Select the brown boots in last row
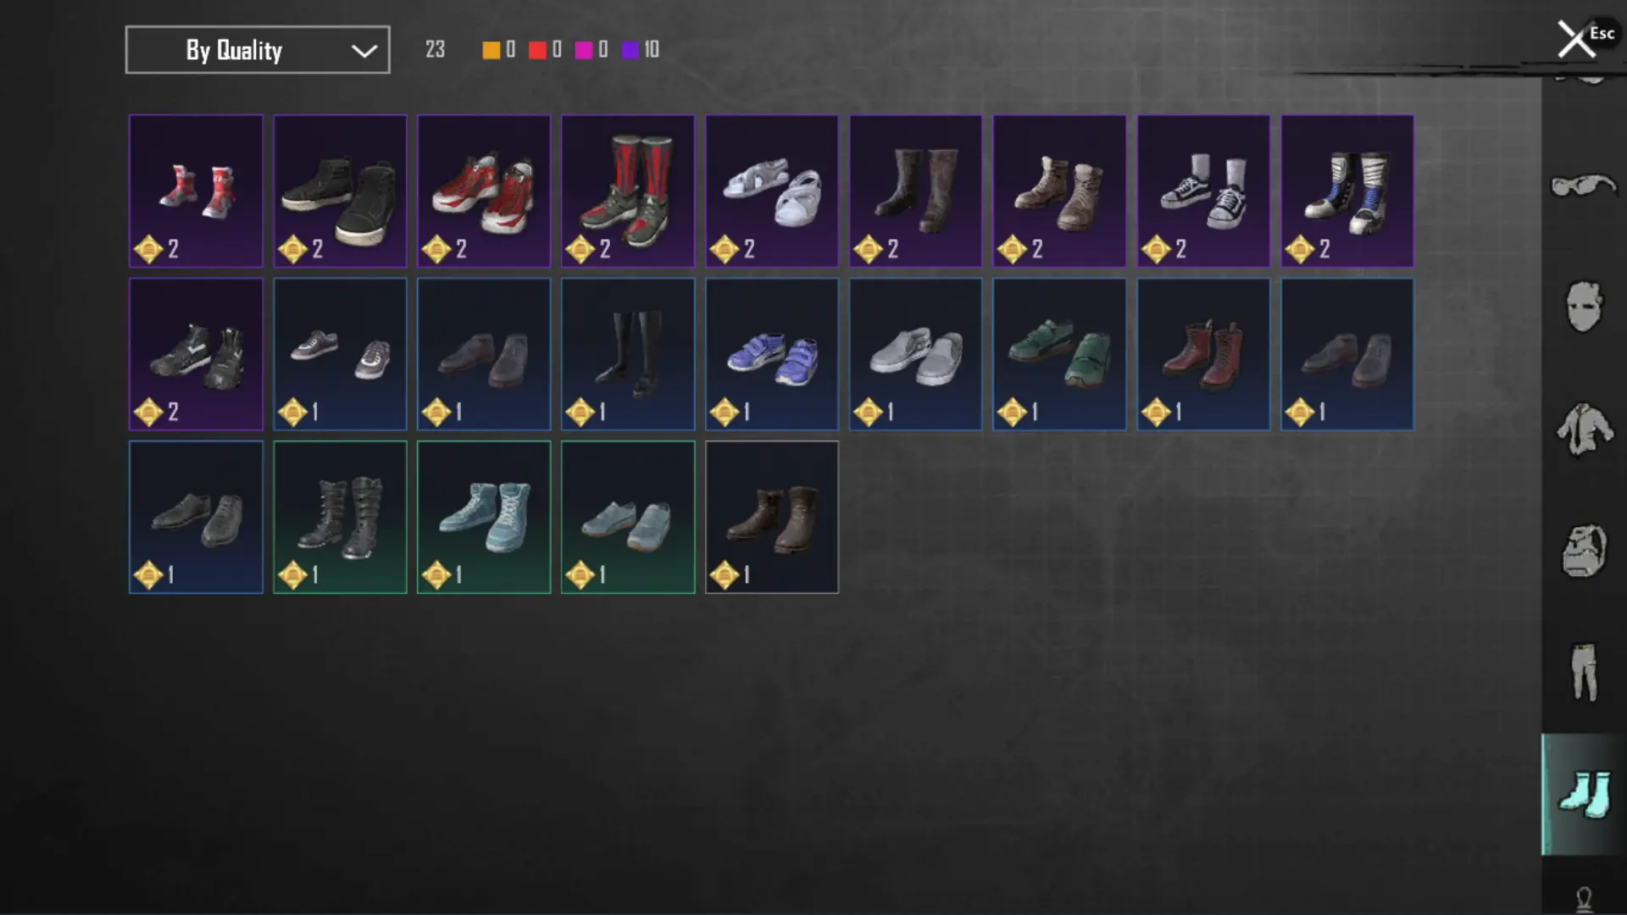The width and height of the screenshot is (1627, 915). click(x=772, y=517)
